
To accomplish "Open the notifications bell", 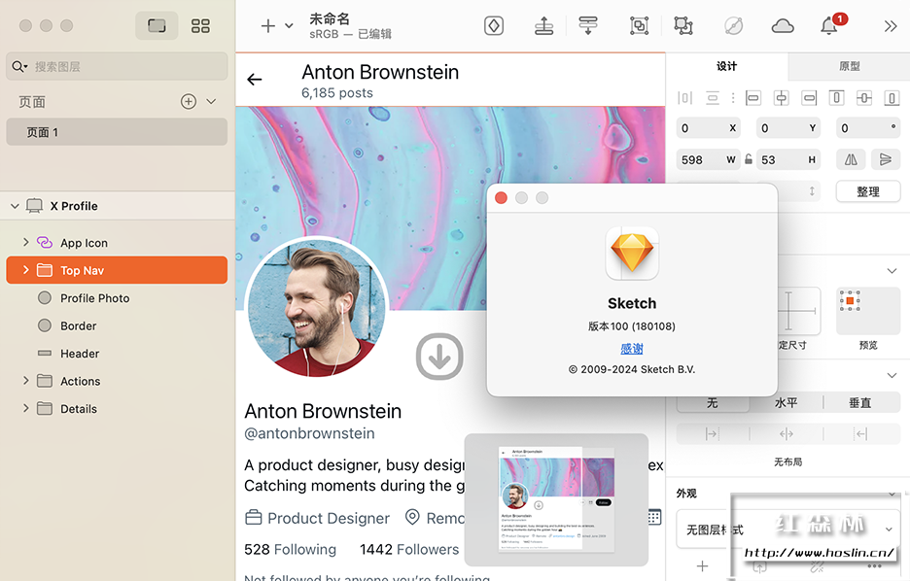I will click(828, 25).
